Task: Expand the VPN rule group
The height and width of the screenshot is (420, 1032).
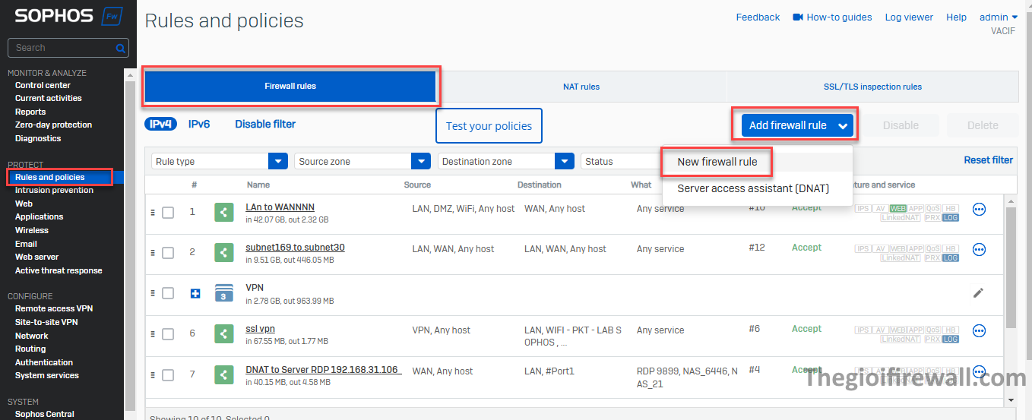Action: click(195, 293)
